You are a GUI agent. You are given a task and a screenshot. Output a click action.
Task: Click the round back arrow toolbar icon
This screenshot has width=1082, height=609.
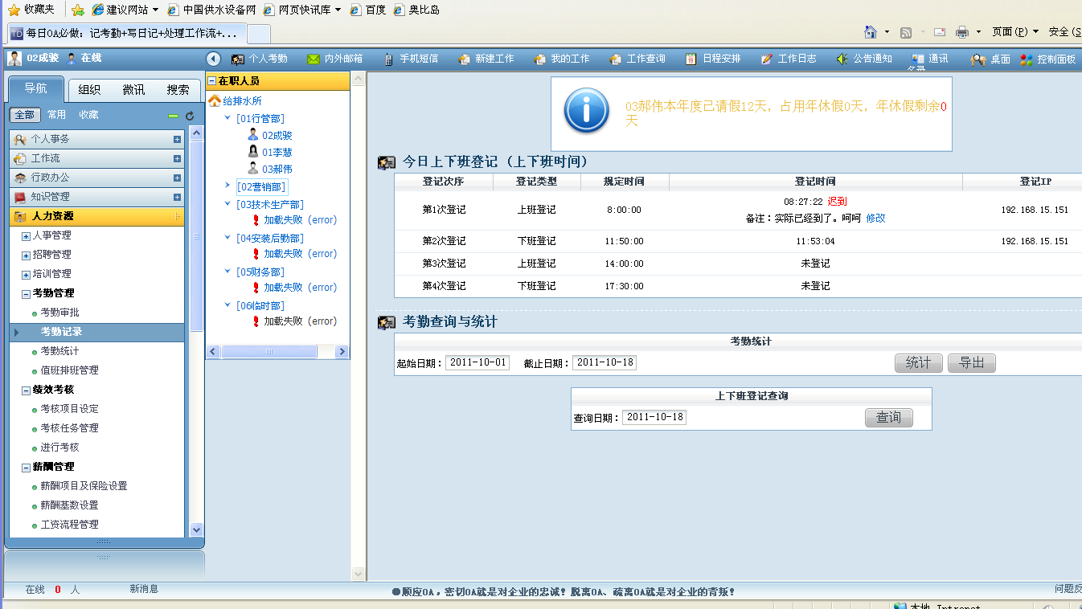(213, 59)
